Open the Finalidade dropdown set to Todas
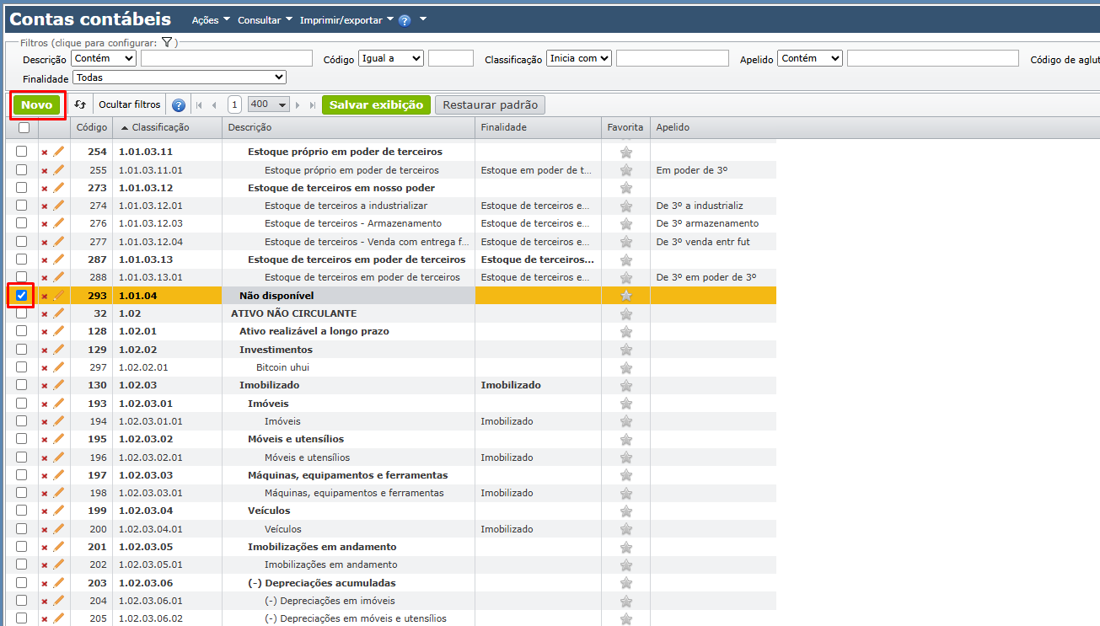This screenshot has width=1100, height=626. click(x=180, y=78)
